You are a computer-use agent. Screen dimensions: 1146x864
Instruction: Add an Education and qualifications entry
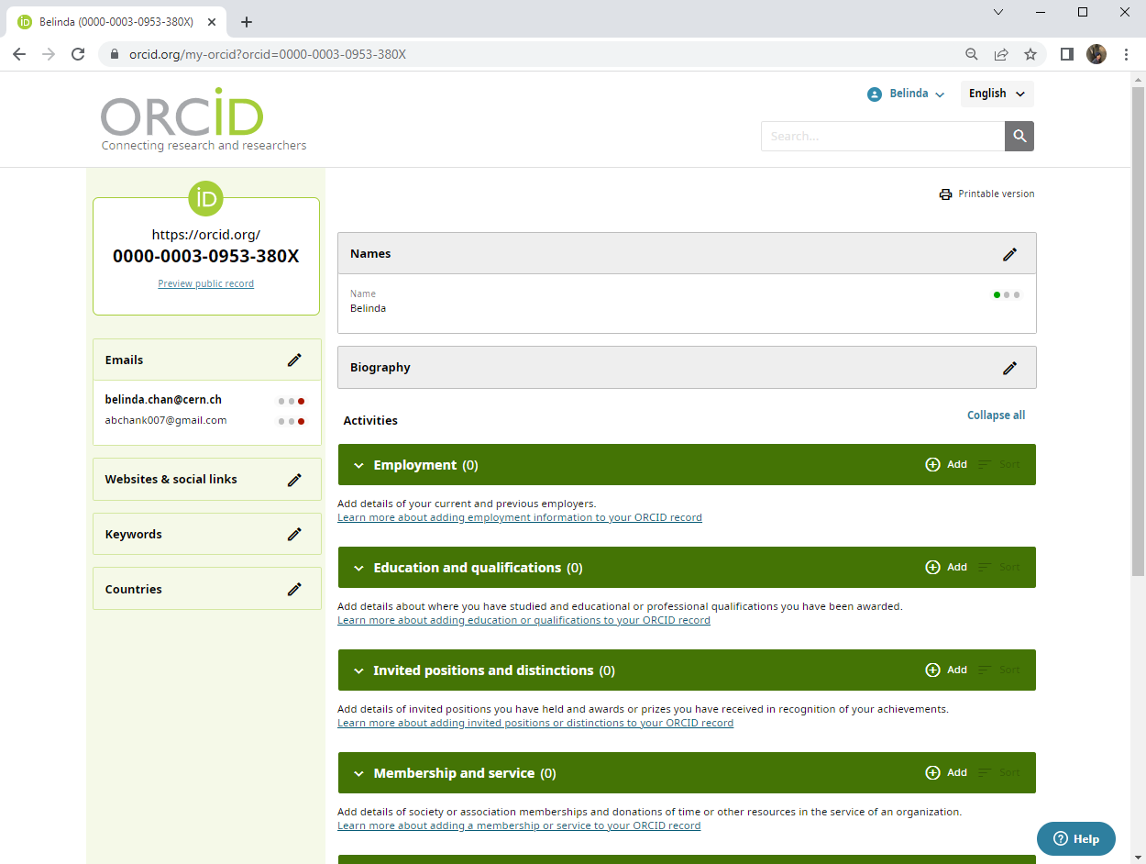click(945, 567)
